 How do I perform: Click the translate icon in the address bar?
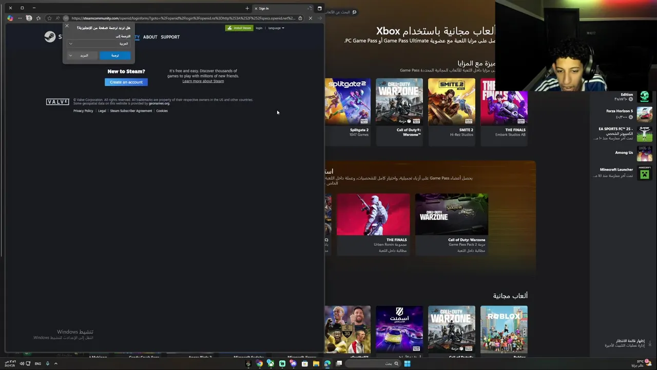point(66,18)
